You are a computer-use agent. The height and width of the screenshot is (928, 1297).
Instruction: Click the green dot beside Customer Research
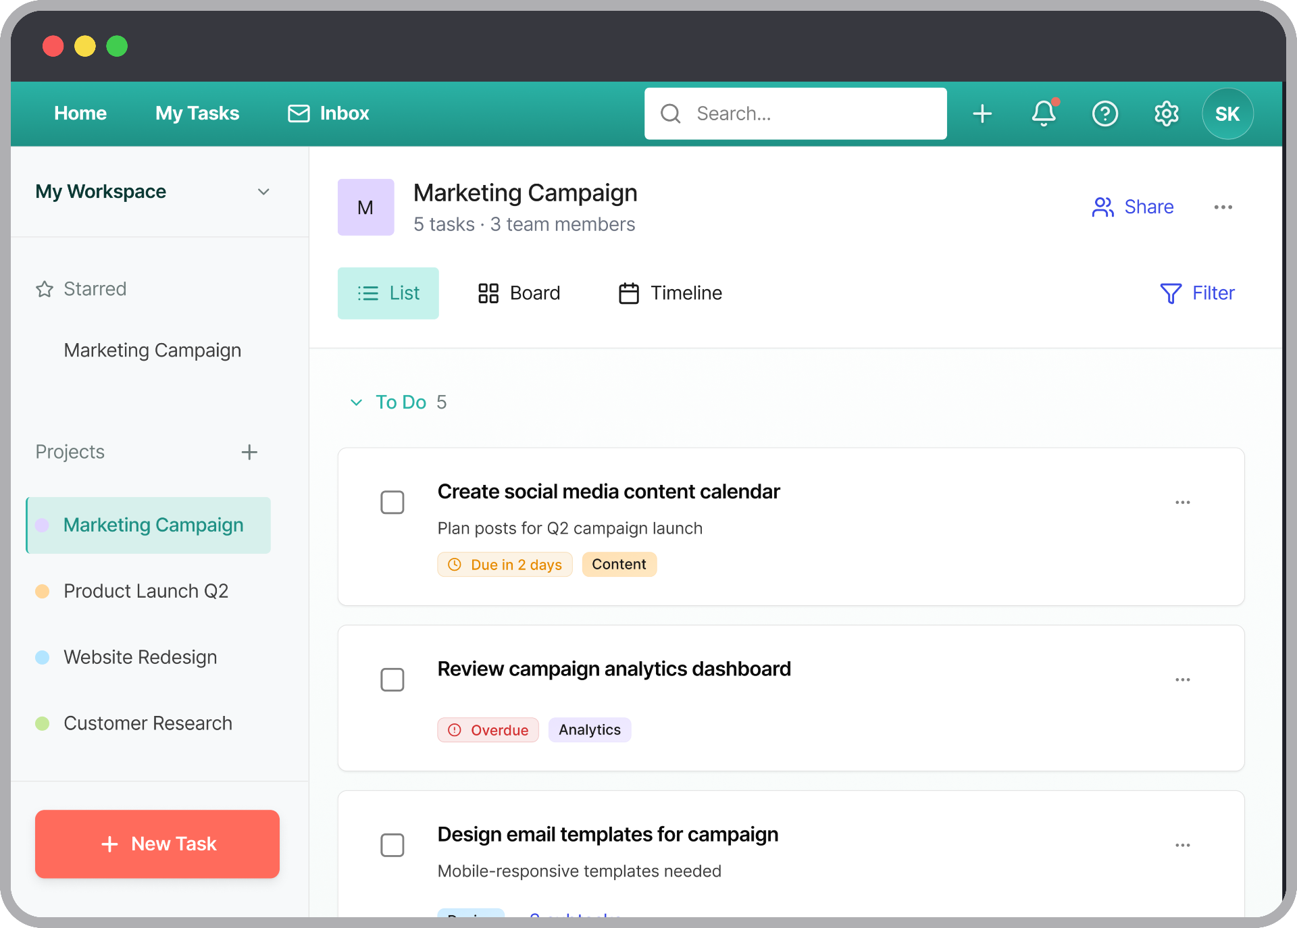click(x=42, y=724)
